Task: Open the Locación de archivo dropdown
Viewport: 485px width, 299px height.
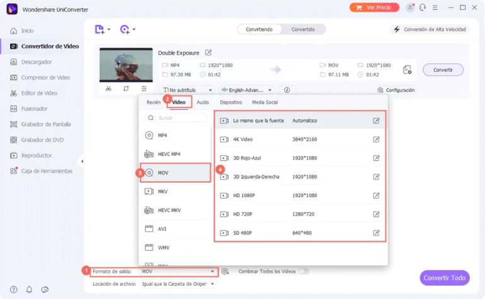Action: click(x=178, y=284)
